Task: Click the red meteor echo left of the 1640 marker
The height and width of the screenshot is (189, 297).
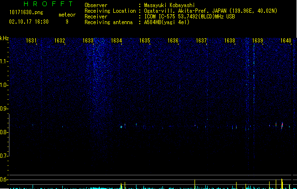Action: click(x=282, y=126)
